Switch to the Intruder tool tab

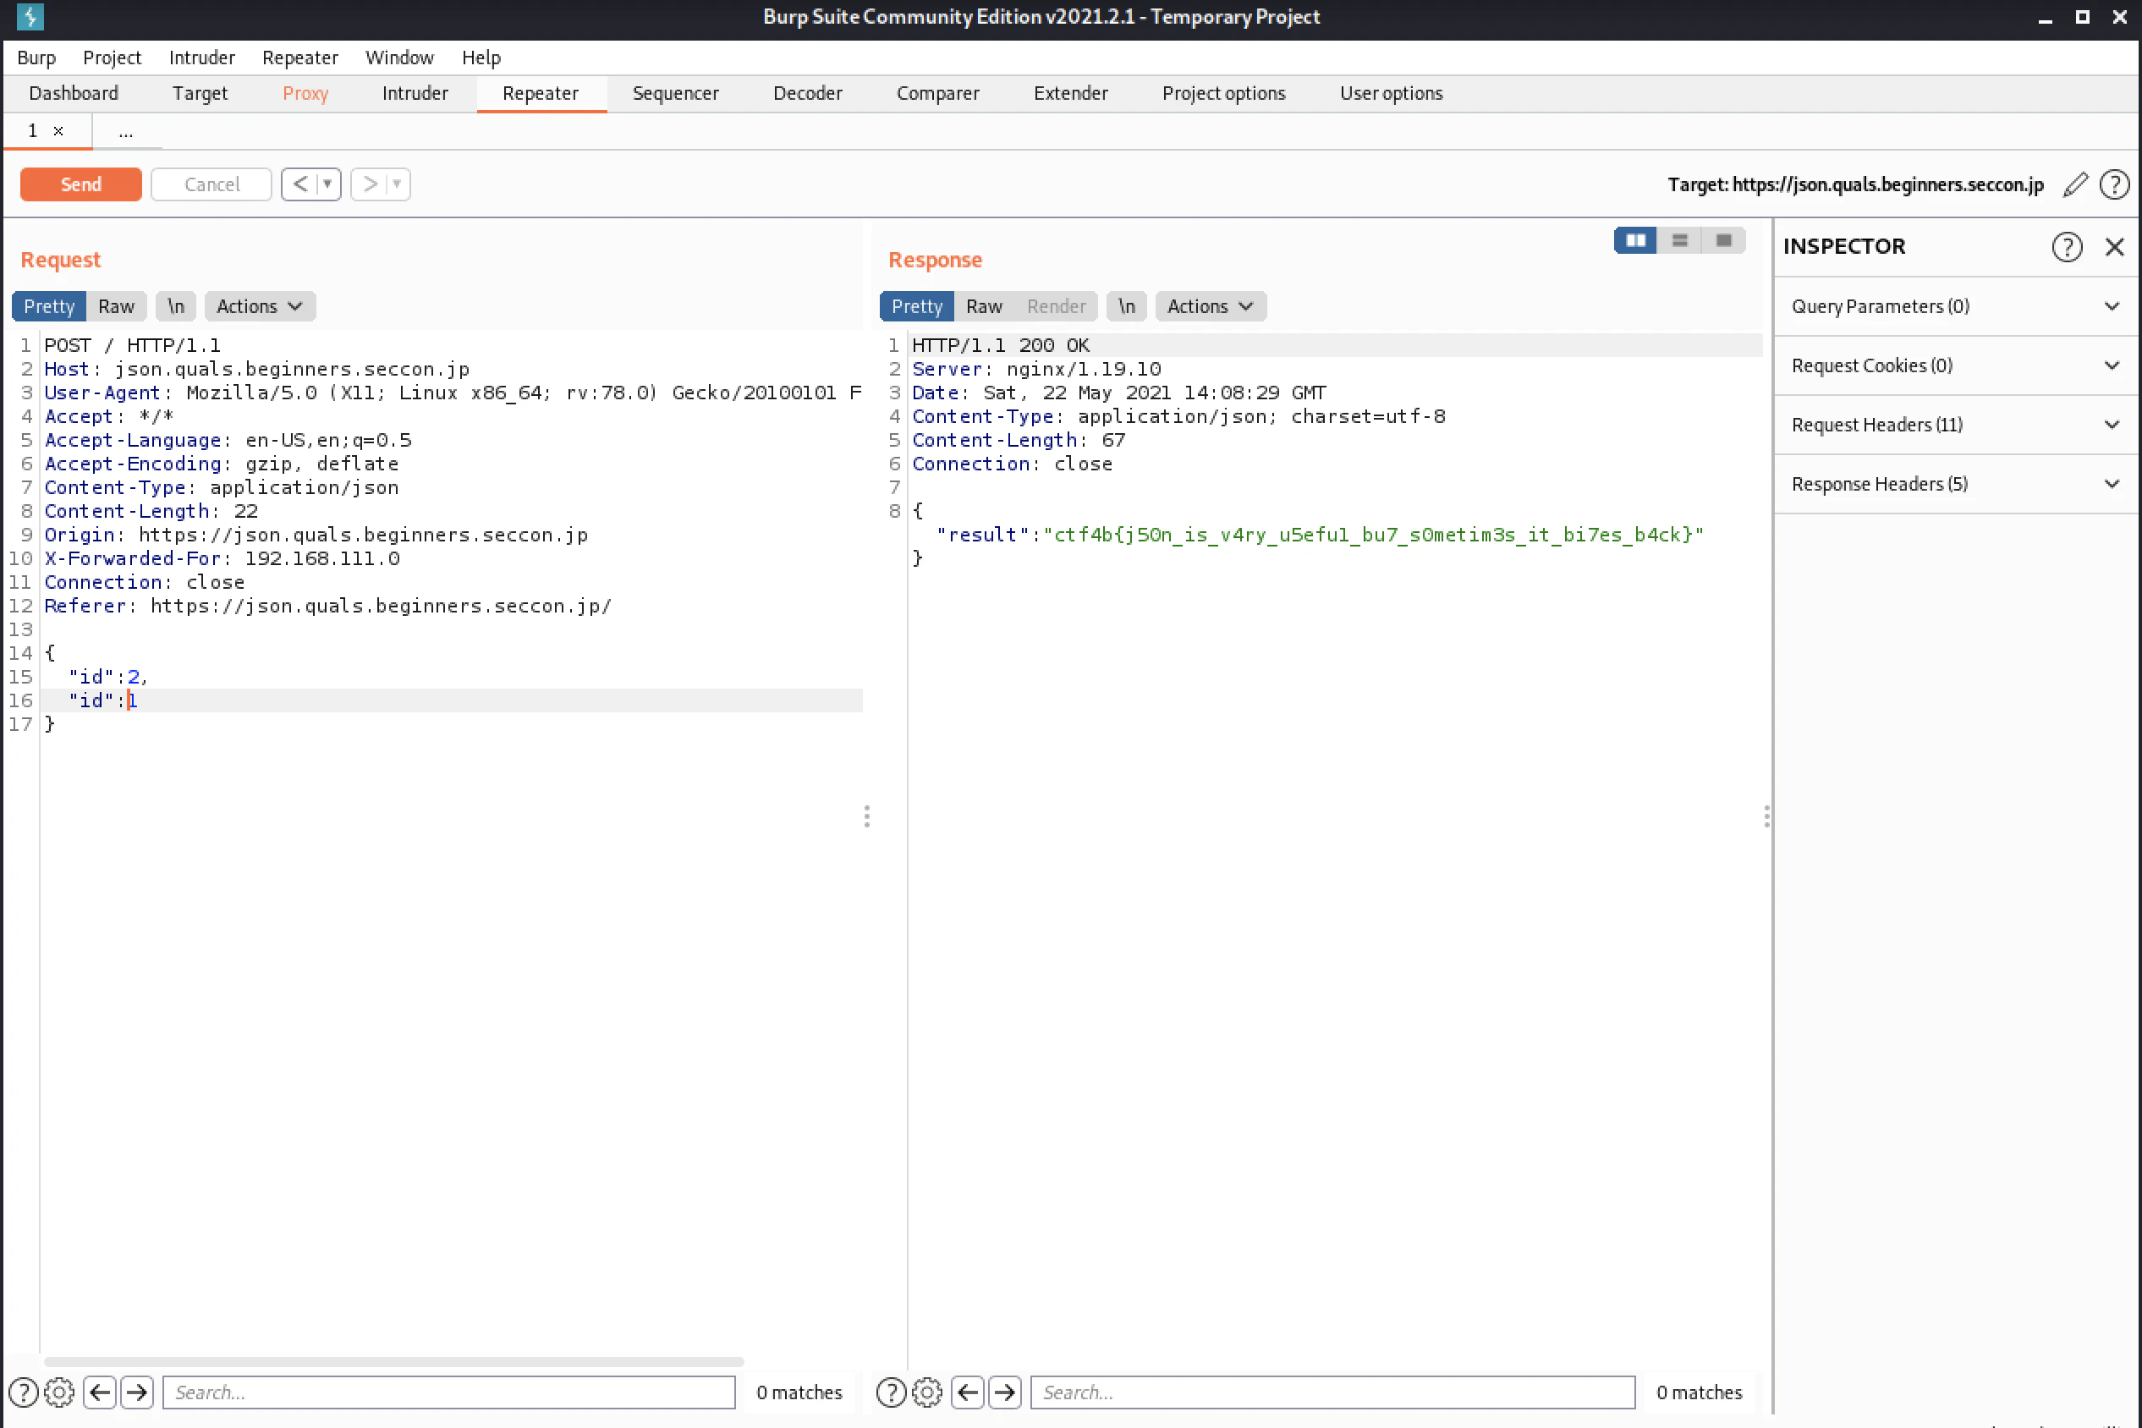(415, 94)
